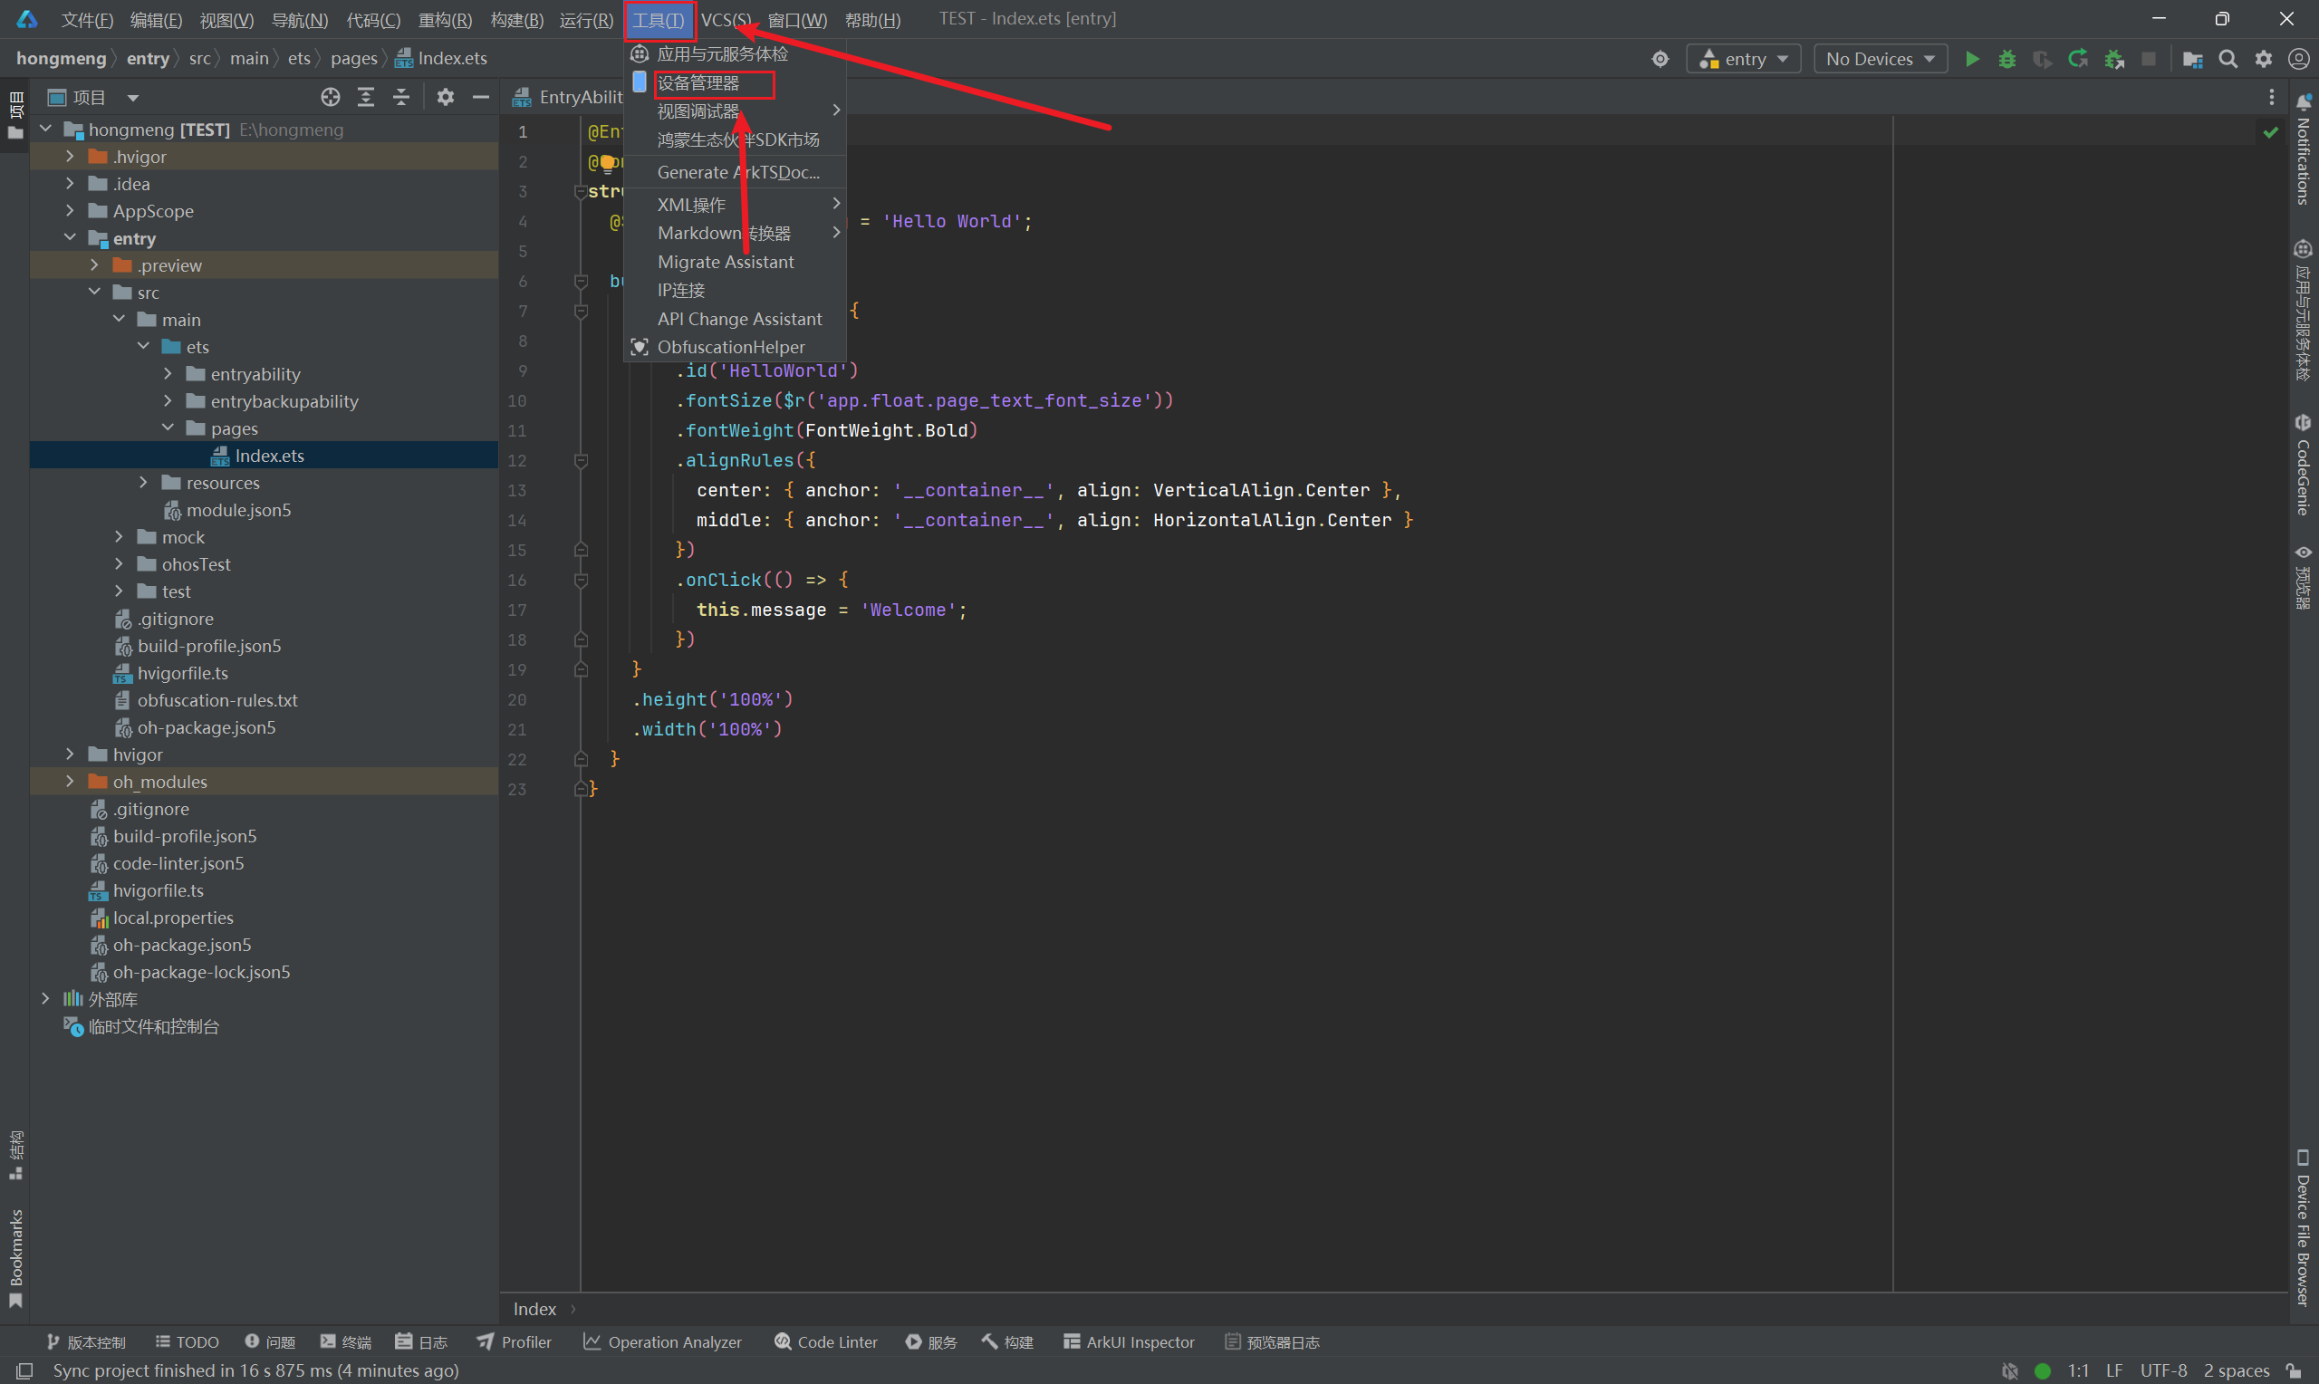This screenshot has width=2319, height=1384.
Task: Select 设备管理器 in the tools menu
Action: pos(698,83)
